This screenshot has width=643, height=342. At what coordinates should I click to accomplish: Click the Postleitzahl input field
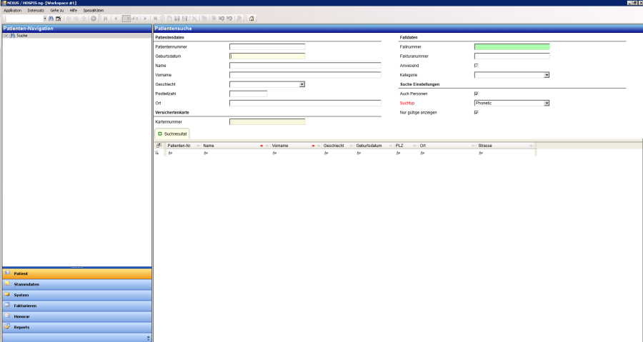(248, 94)
